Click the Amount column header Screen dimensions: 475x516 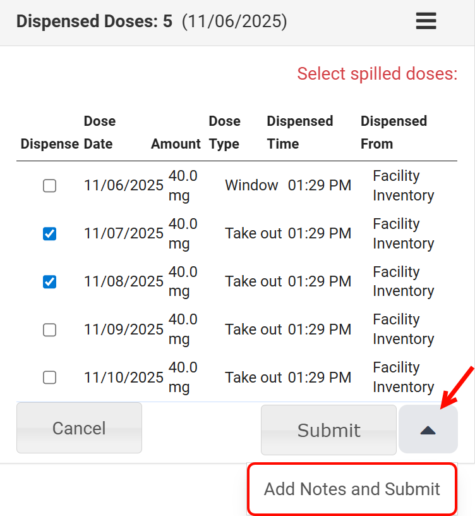click(x=176, y=144)
